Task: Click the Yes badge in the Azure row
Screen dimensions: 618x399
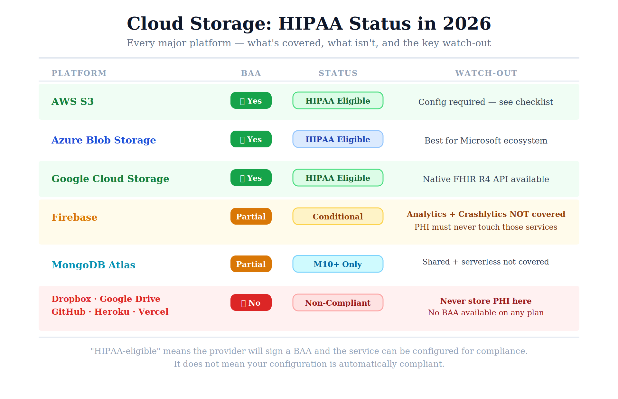Action: click(251, 139)
